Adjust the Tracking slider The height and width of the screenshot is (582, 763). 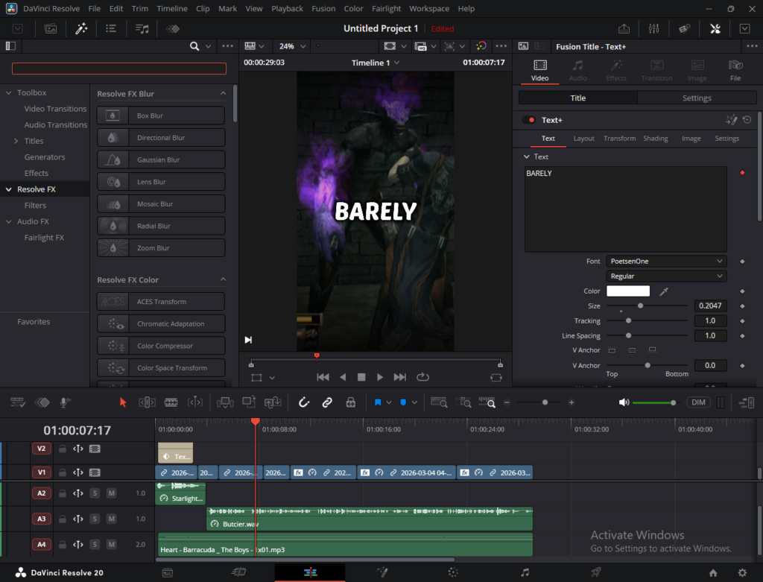[629, 320]
